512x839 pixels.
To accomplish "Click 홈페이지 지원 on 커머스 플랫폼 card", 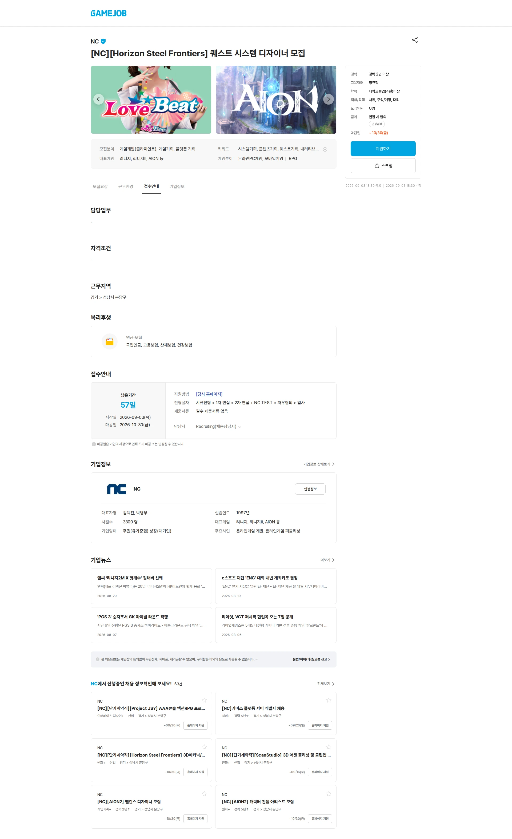I will pos(320,725).
